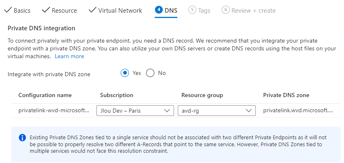Click the checkmark icon beside Basics
Screen dimensions: 344x163
click(x=8, y=10)
